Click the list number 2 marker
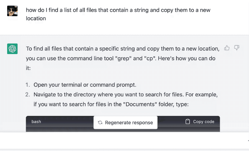Screen dimensions: 249x151 tap(28, 94)
